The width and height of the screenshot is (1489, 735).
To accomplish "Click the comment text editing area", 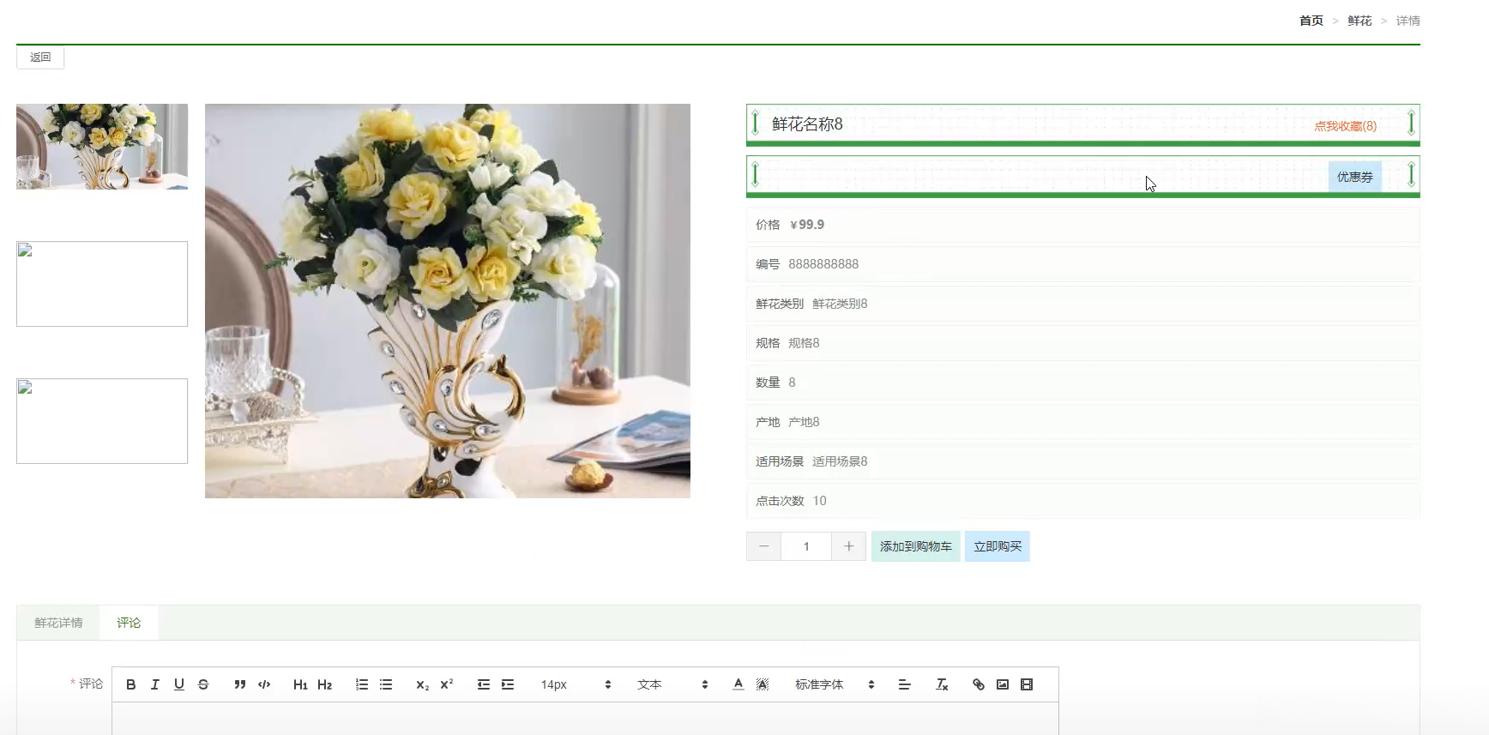I will coord(585,719).
